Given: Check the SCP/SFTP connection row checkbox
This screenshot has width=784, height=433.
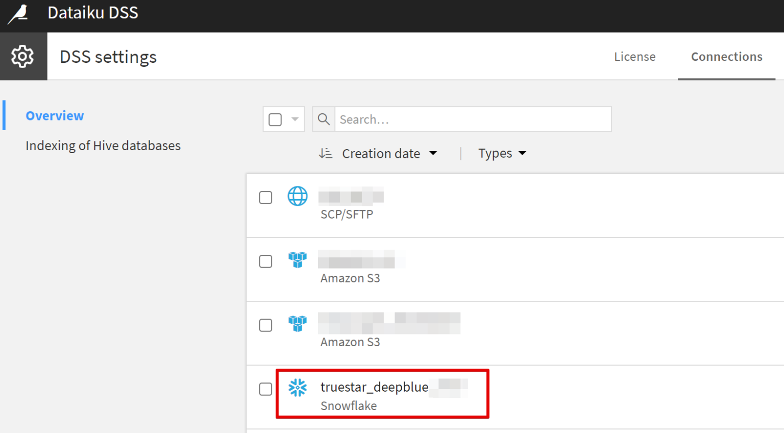Looking at the screenshot, I should coord(265,197).
